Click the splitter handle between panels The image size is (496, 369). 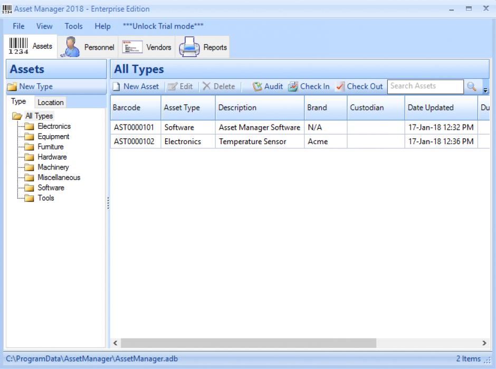point(108,203)
